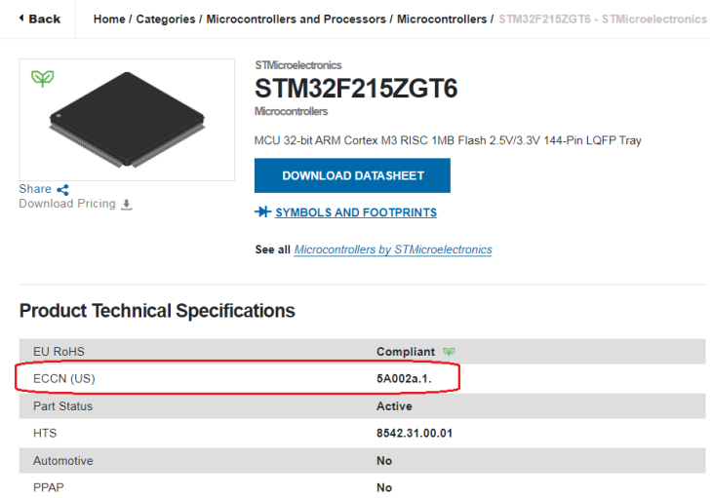Click the Download Pricing arrow icon
This screenshot has height=498, width=712.
[x=127, y=205]
